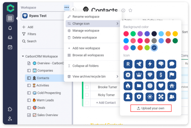Pick the folder icon in the icon grid
Viewport: 191px width, 128px height.
coord(139,86)
